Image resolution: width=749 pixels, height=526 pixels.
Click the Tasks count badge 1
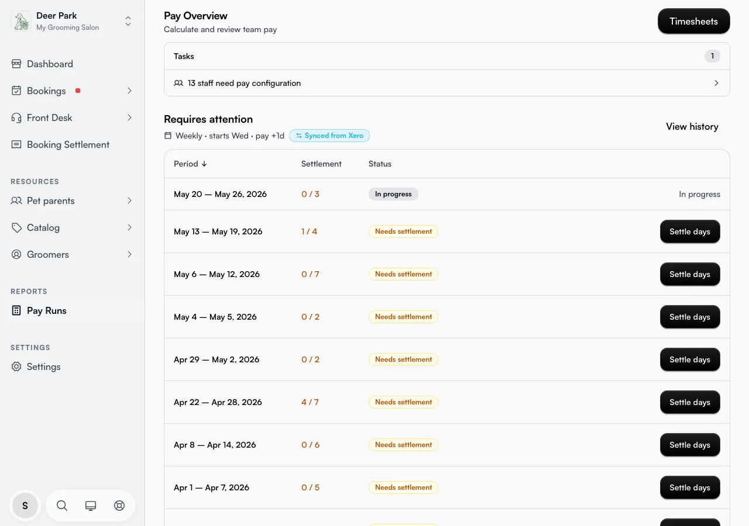point(712,57)
